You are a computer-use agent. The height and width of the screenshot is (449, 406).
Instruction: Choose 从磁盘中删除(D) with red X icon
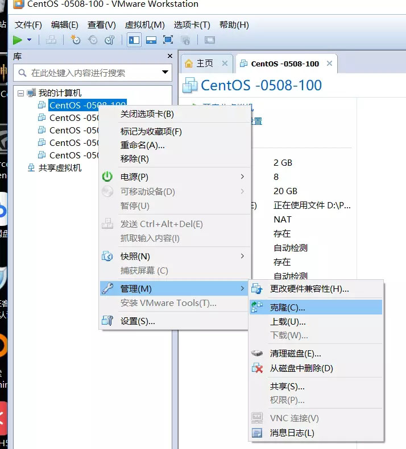coord(301,368)
